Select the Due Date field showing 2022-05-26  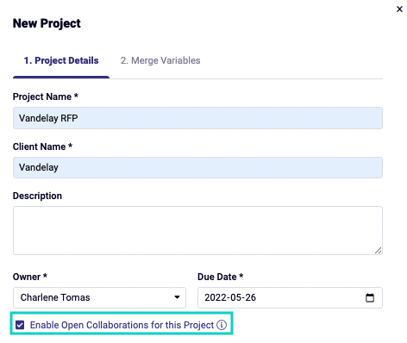click(290, 297)
